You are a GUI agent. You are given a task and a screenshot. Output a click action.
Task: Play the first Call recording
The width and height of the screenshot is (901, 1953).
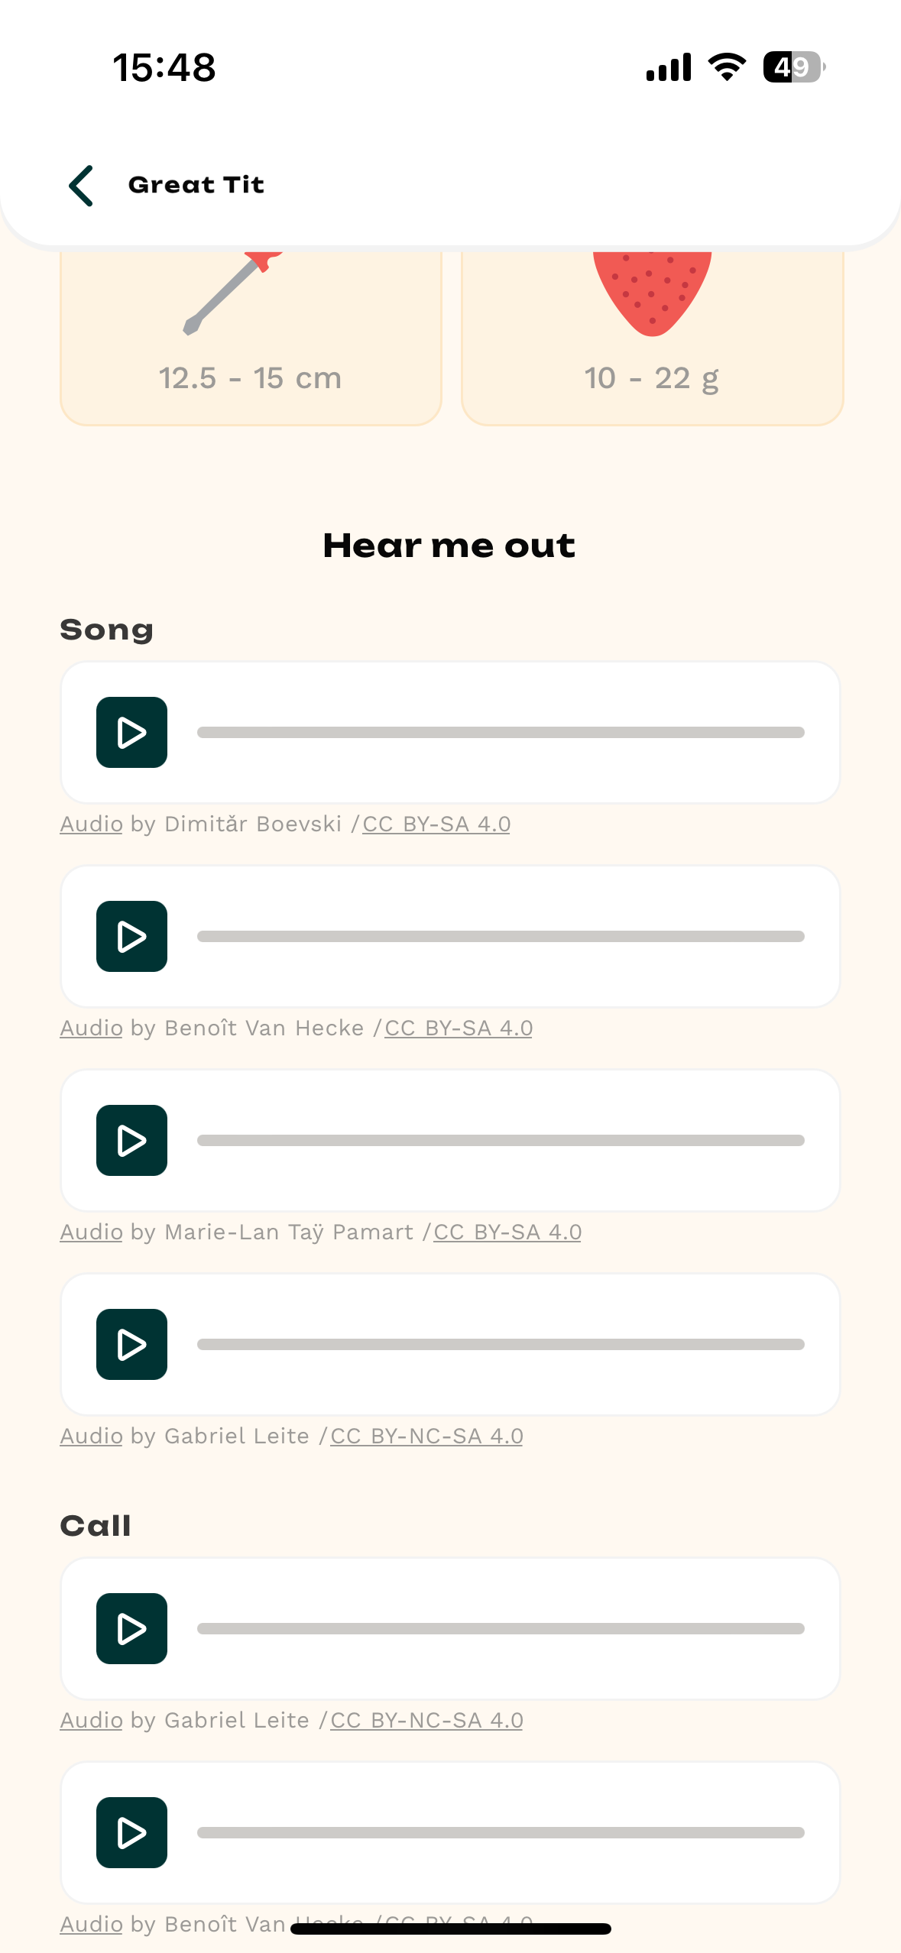(131, 1628)
